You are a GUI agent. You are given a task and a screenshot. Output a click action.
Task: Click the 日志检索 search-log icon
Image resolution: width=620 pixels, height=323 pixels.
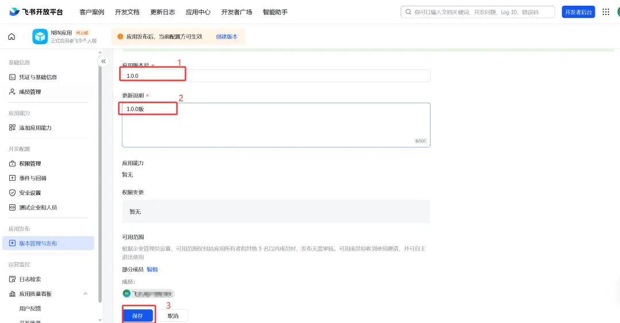[x=12, y=279]
